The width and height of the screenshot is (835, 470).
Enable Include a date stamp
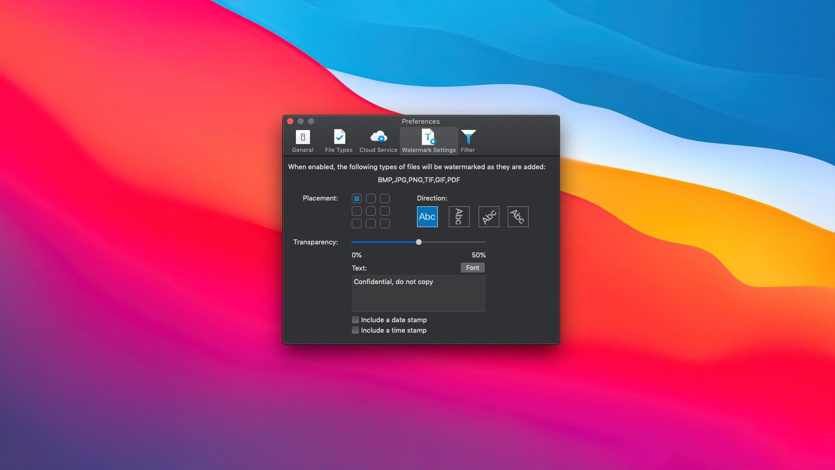click(x=355, y=320)
